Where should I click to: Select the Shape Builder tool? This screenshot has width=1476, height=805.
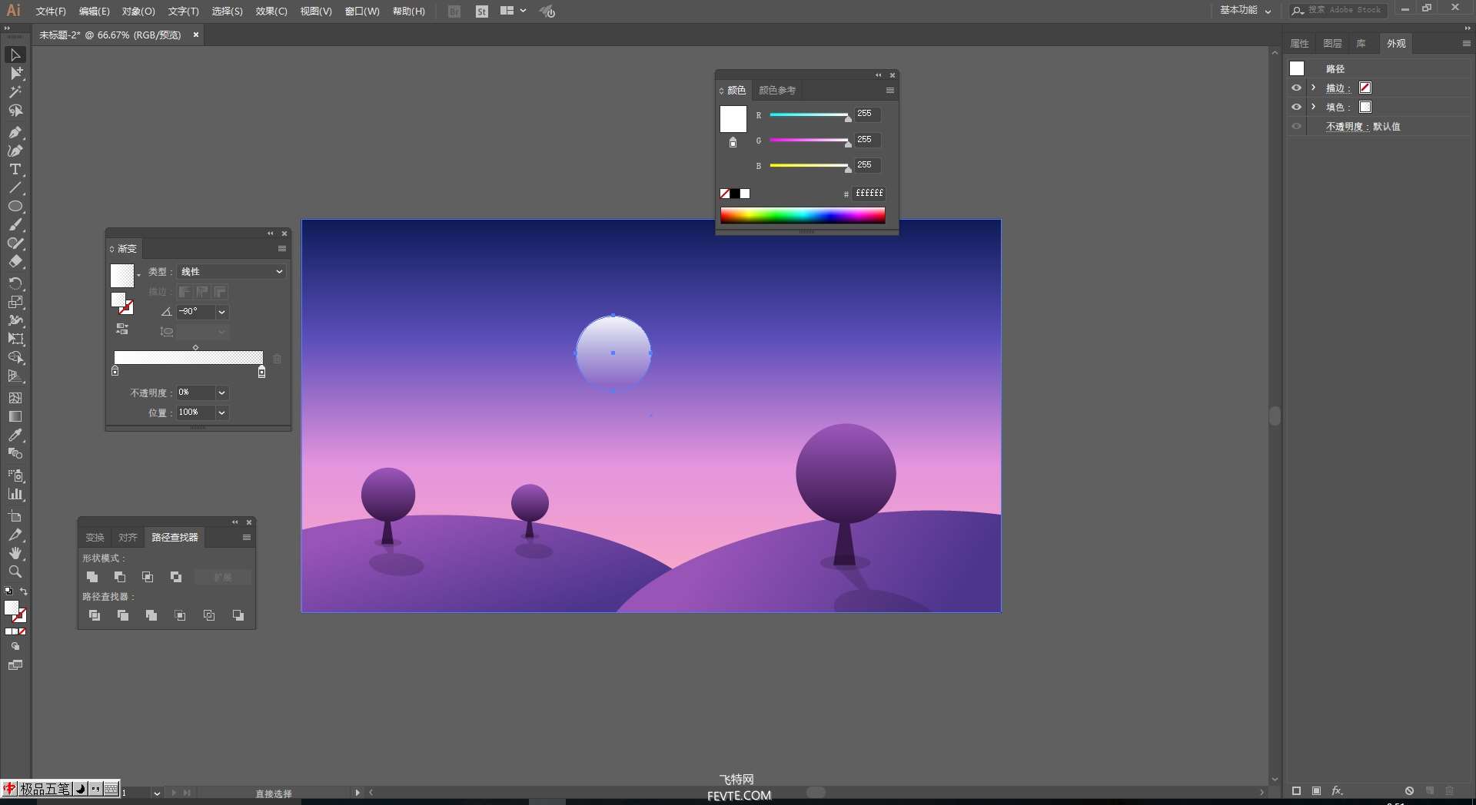pyautogui.click(x=15, y=358)
